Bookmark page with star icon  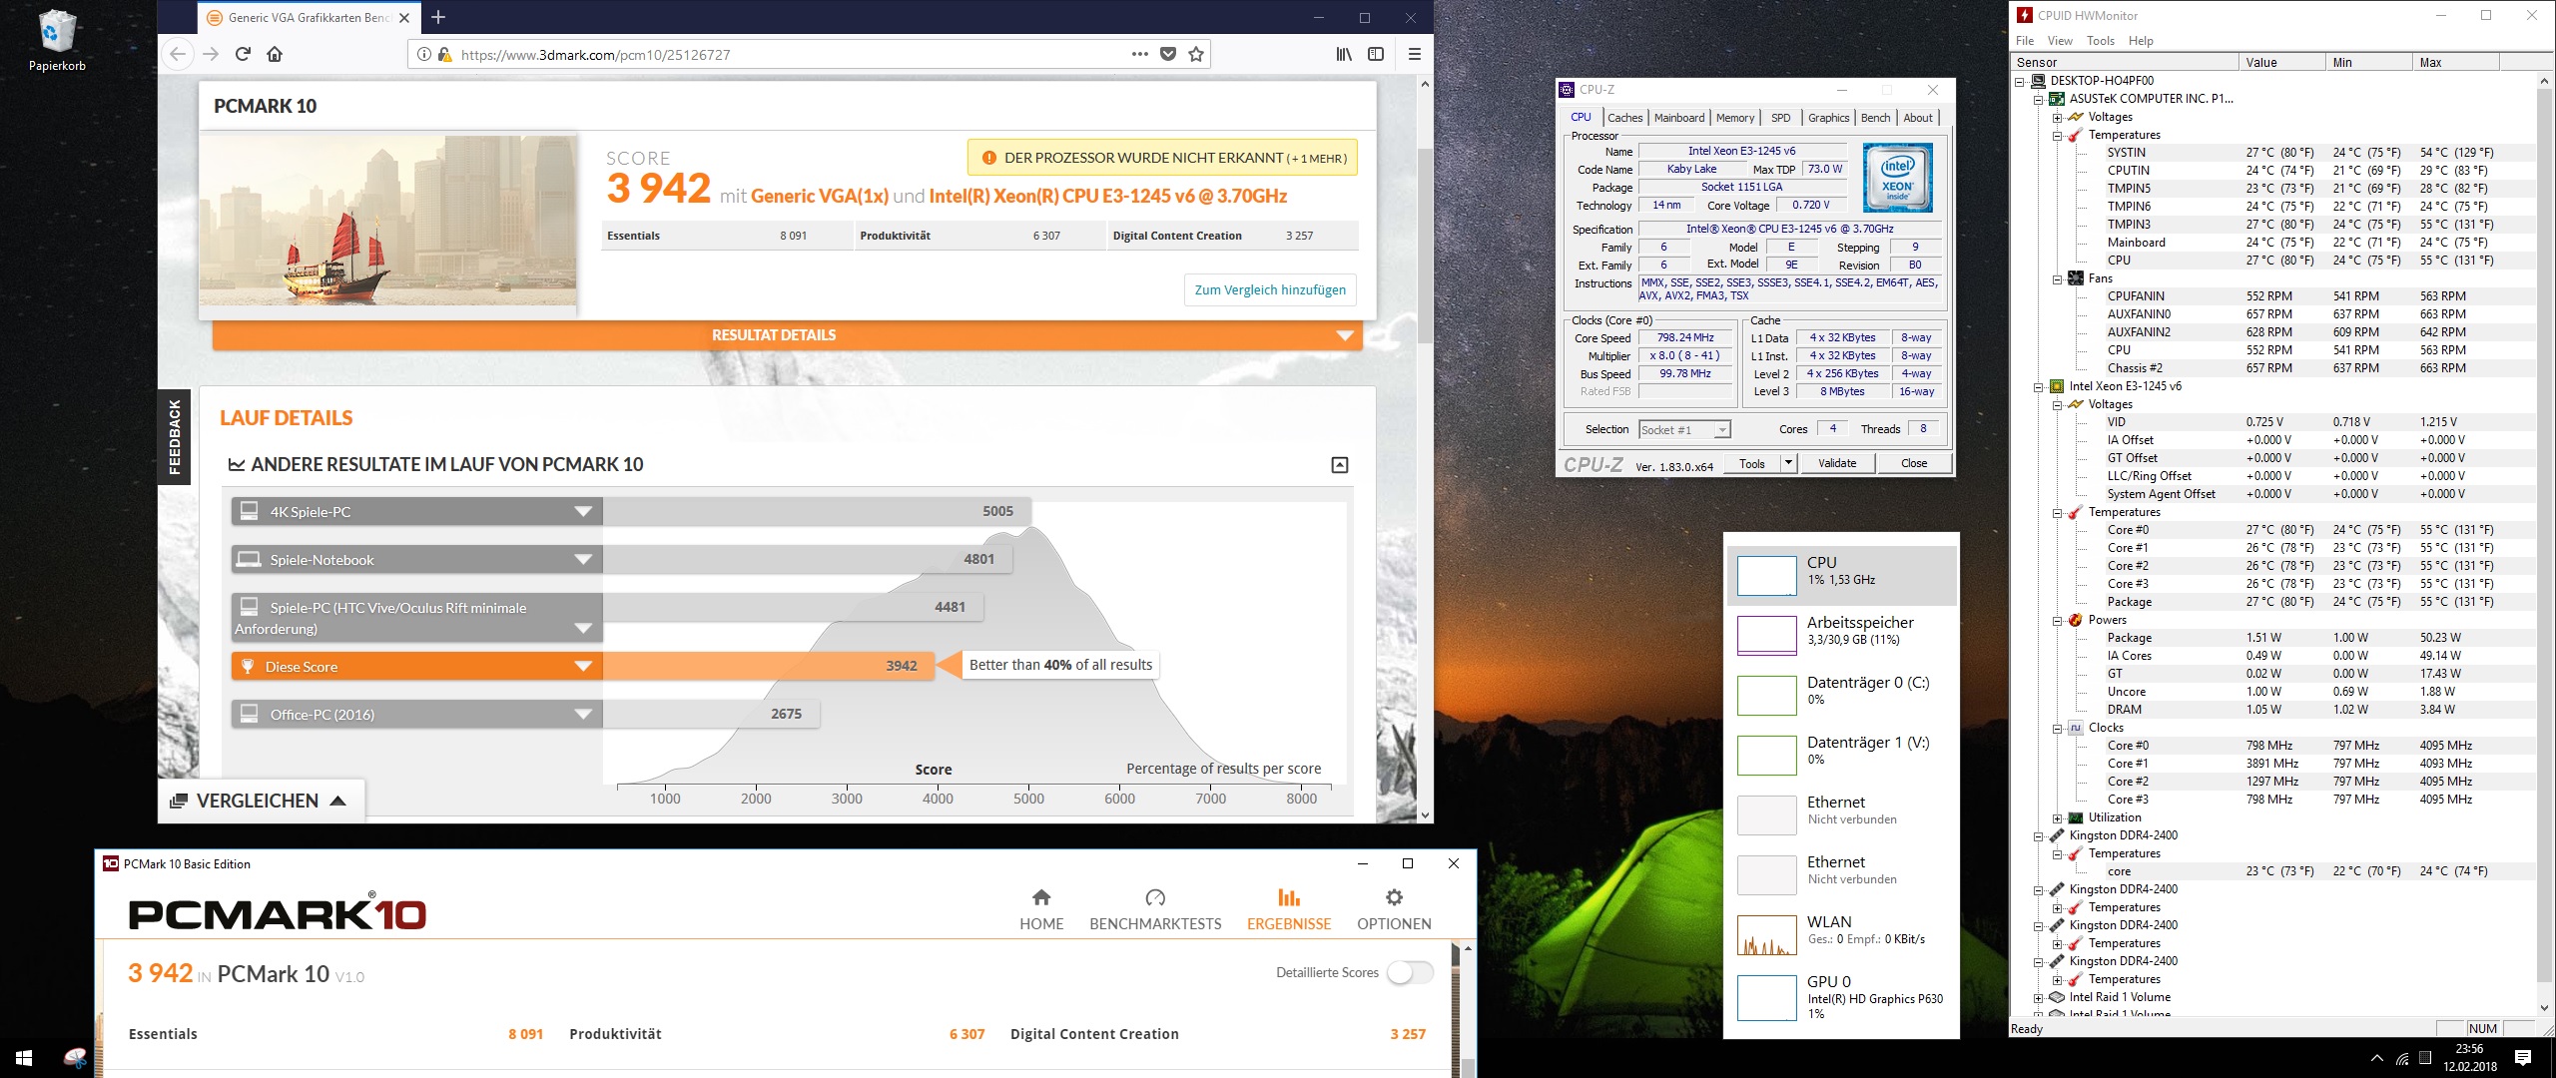1196,54
